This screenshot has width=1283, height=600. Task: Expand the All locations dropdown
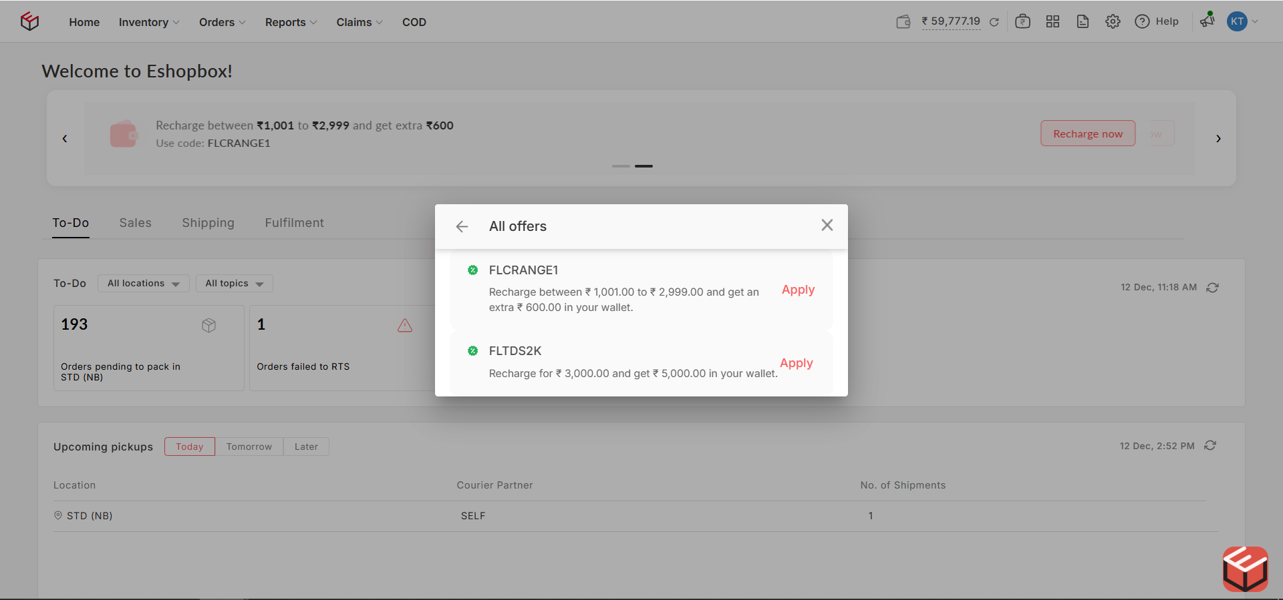pos(143,284)
